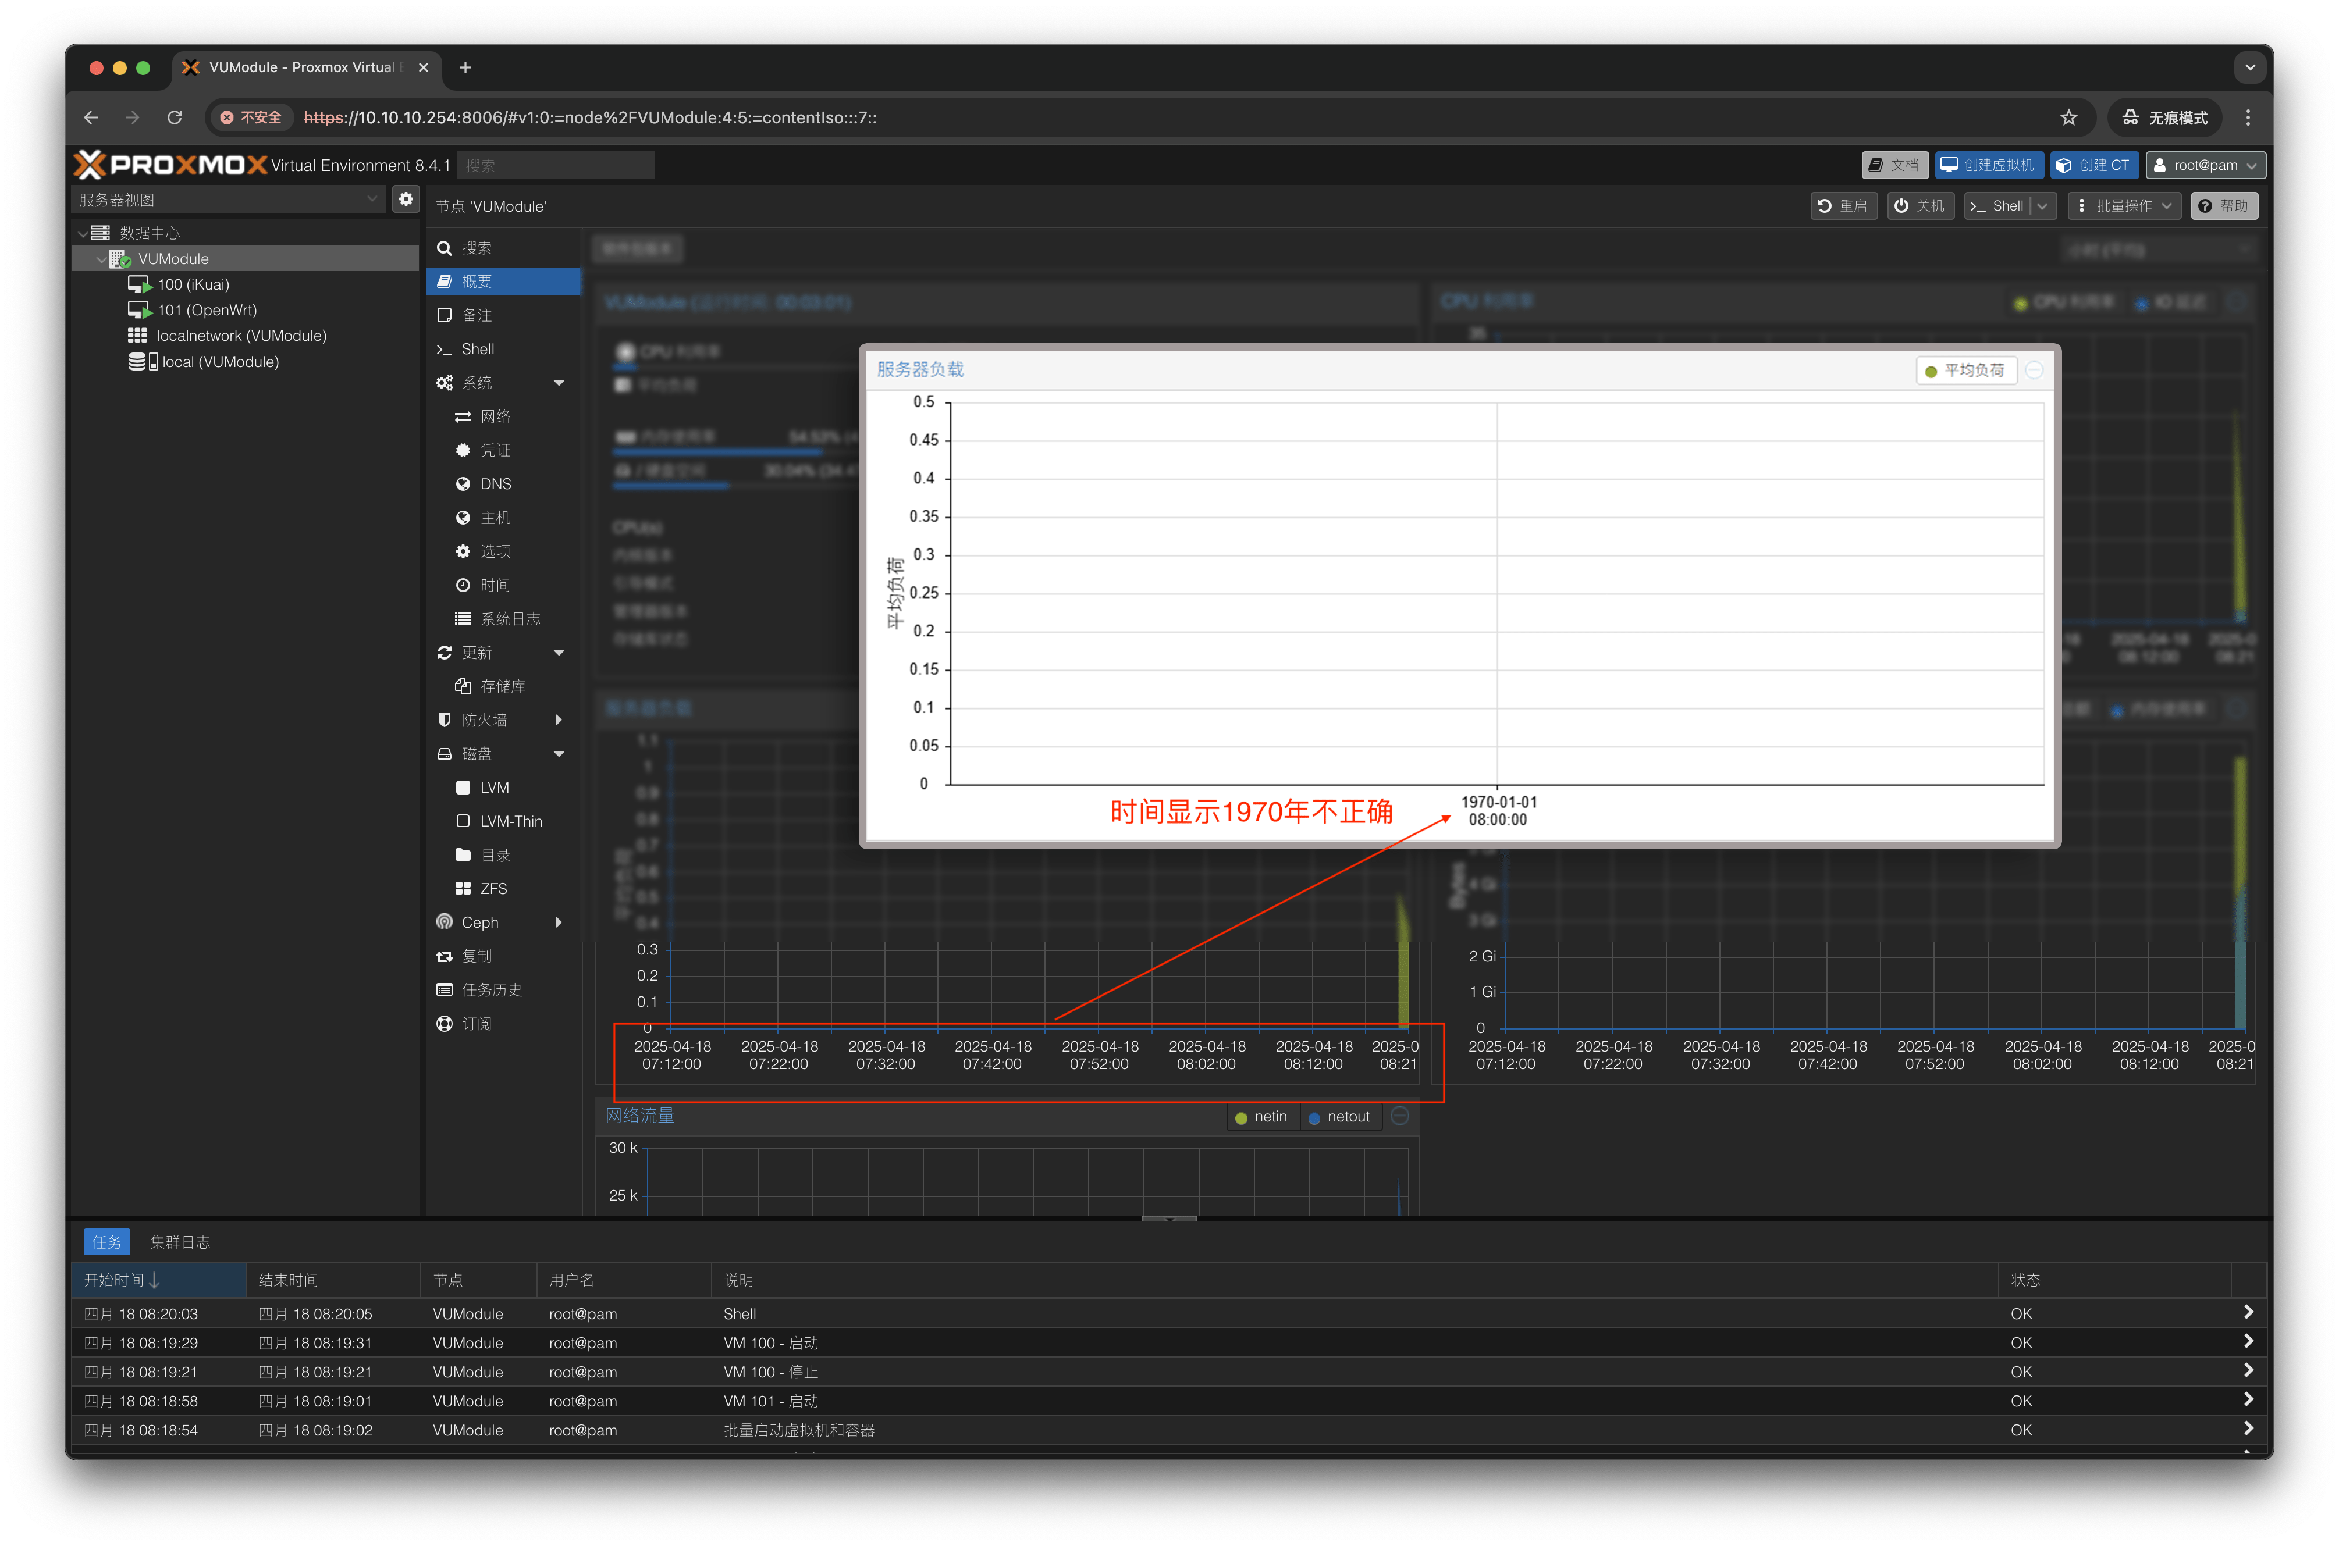Screen dimensions: 2339x1546
Task: Expand the 批量操作 bulk actions dropdown
Action: (2124, 206)
